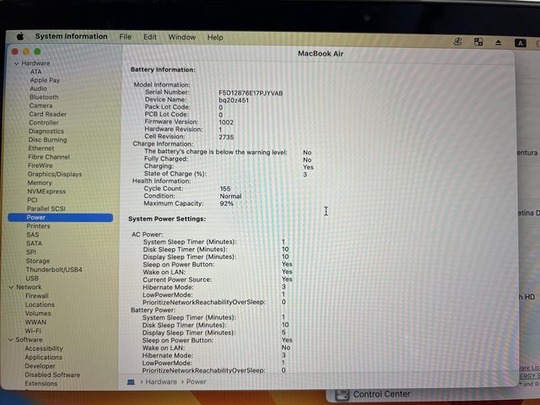This screenshot has width=540, height=405.
Task: Select NVMExpress in the sidebar
Action: tap(46, 192)
